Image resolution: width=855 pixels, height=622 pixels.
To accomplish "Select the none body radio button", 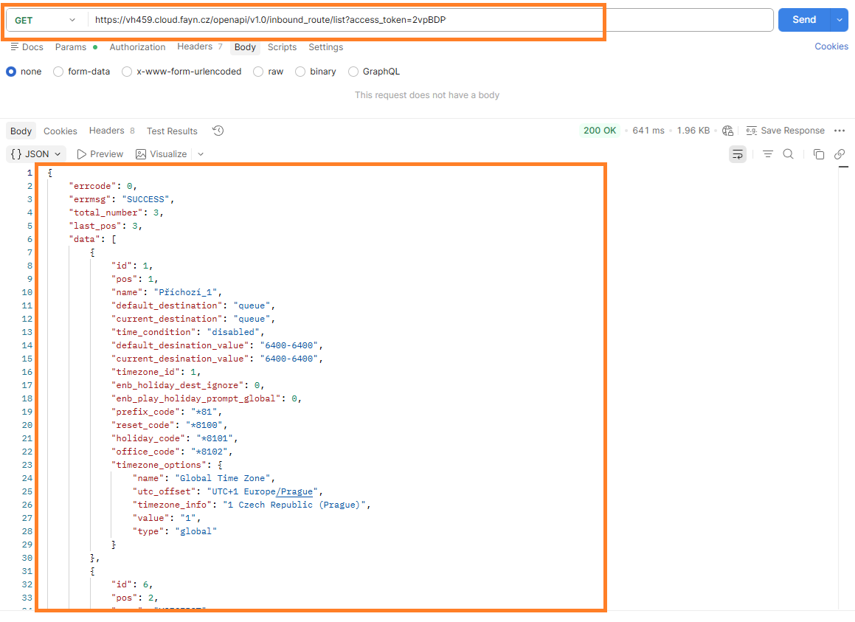I will tap(11, 72).
